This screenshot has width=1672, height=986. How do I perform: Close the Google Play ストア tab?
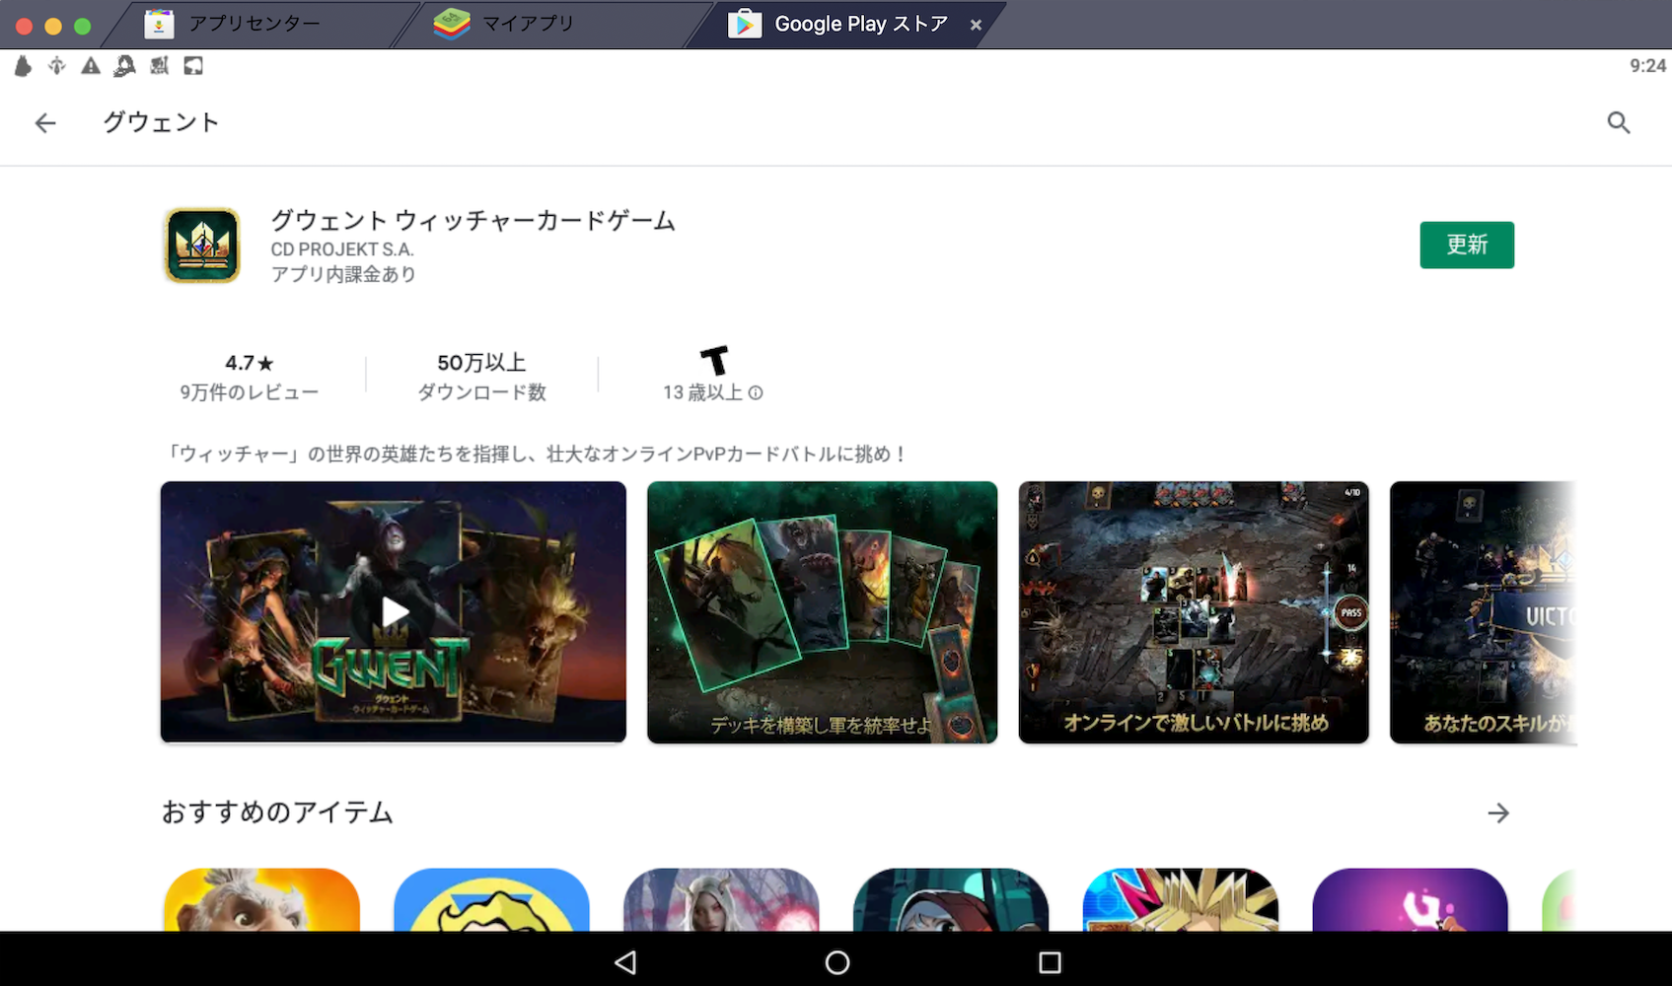tap(976, 25)
